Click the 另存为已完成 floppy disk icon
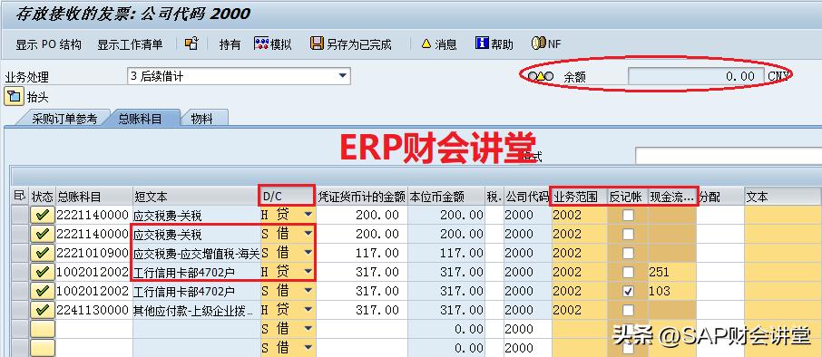 pos(317,43)
